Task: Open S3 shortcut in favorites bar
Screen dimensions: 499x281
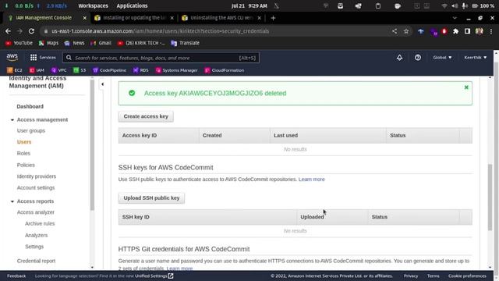Action: pyautogui.click(x=80, y=70)
